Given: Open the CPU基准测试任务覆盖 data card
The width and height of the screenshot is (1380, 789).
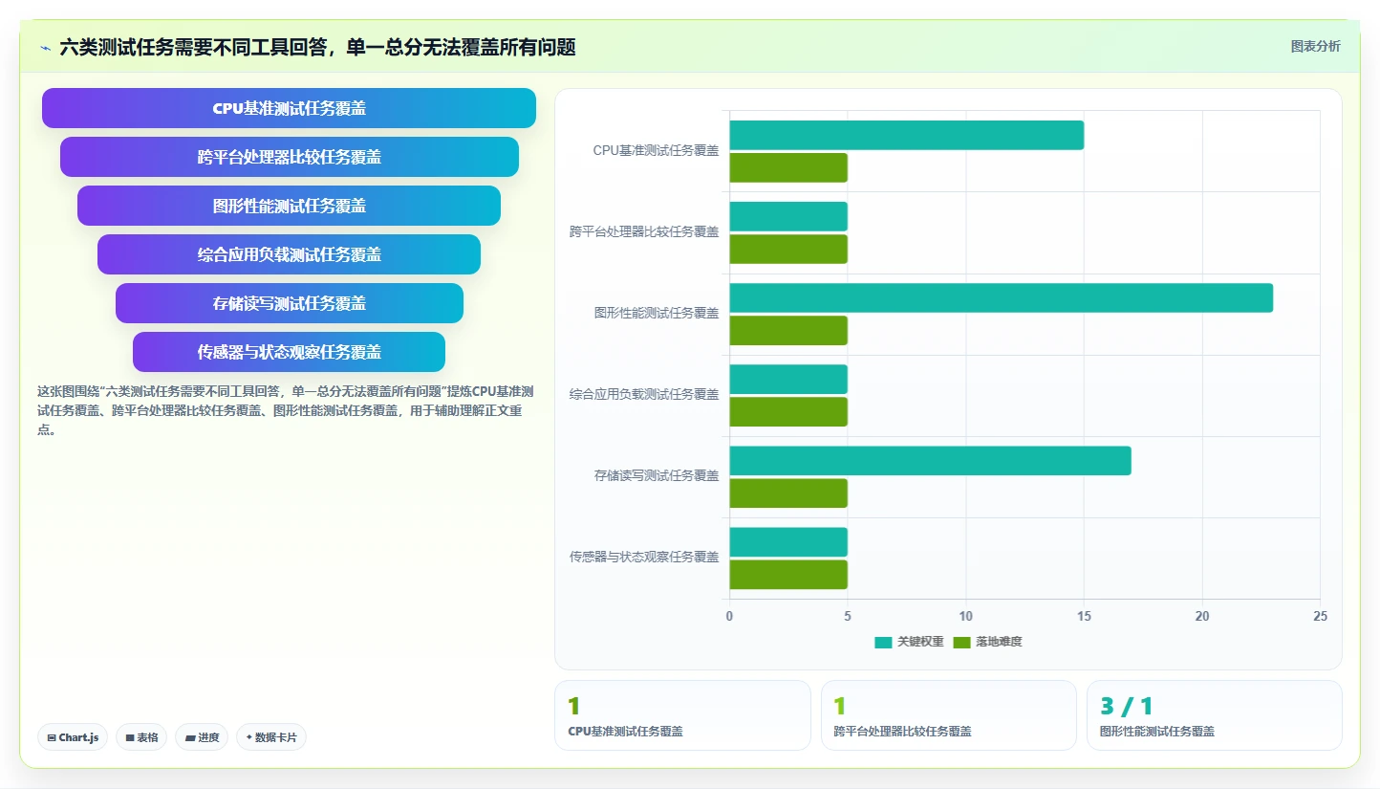Looking at the screenshot, I should point(682,715).
